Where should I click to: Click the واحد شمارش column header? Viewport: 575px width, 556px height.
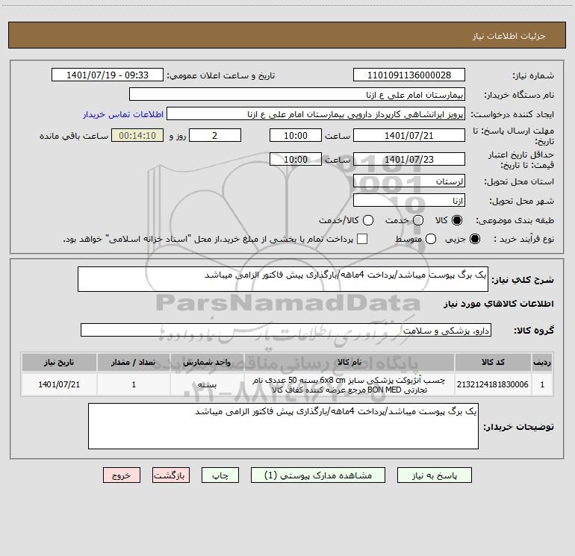pos(207,363)
